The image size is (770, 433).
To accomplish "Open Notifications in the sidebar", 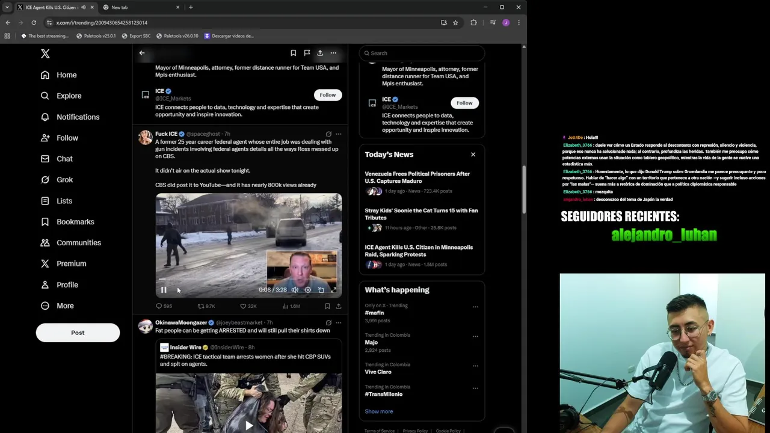I will [70, 117].
